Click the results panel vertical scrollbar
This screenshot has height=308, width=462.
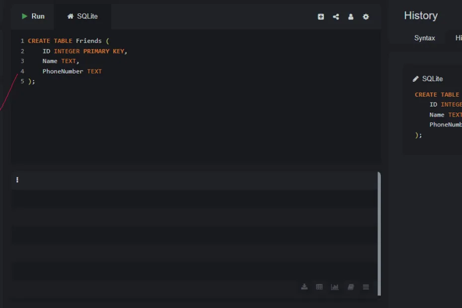coord(379,233)
